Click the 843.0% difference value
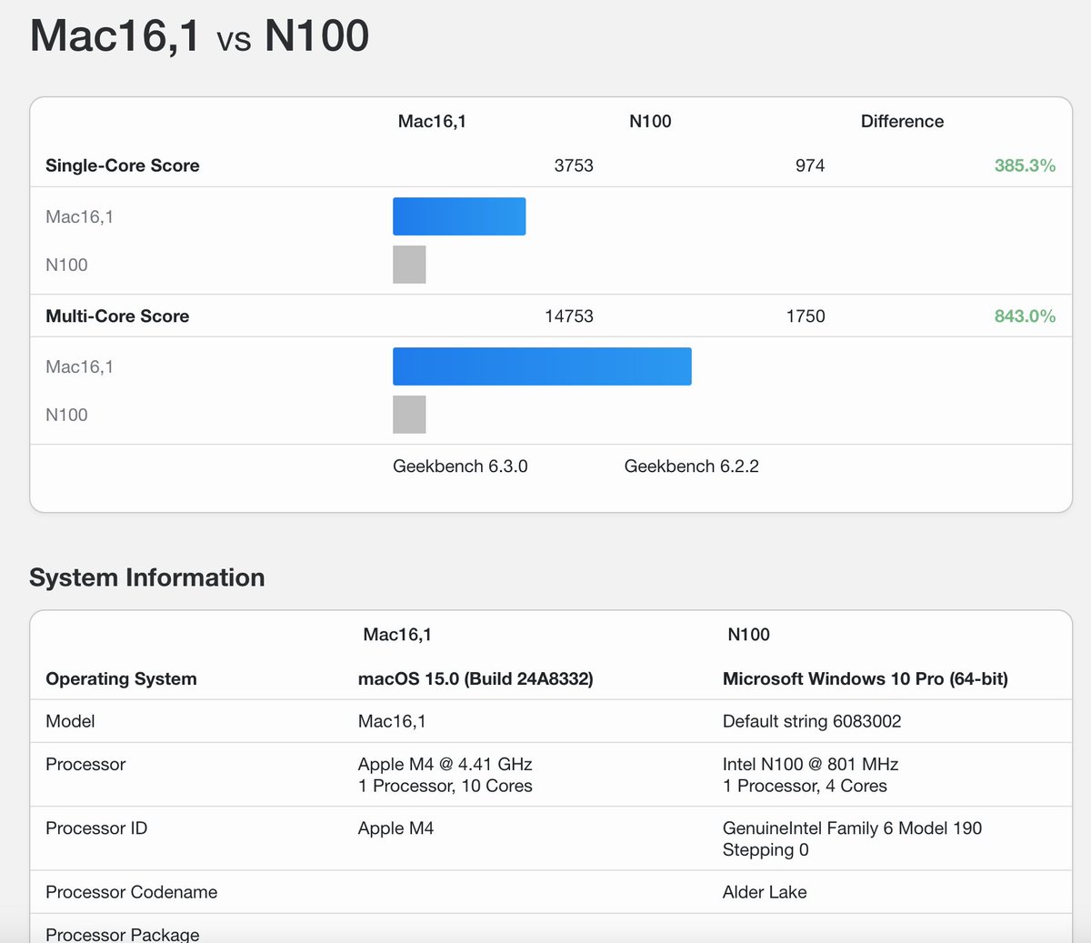The image size is (1091, 943). 1025,316
